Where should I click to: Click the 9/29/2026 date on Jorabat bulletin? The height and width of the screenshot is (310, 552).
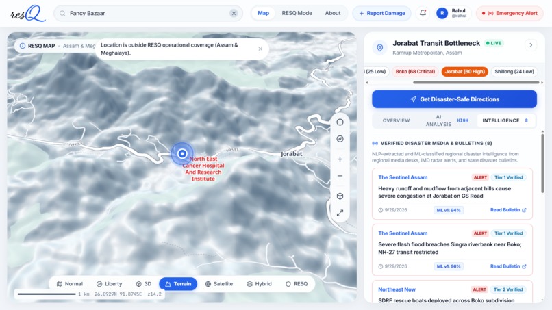click(x=393, y=210)
